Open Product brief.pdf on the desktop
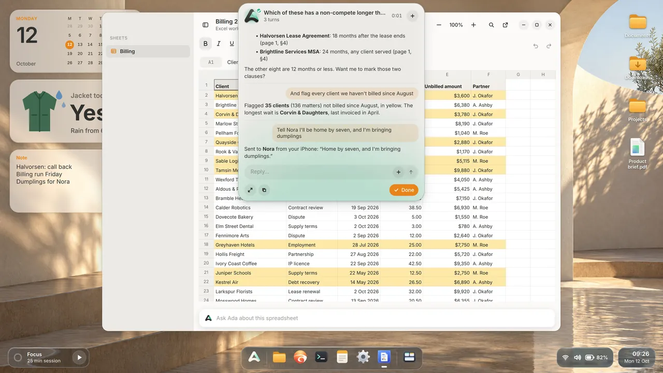The width and height of the screenshot is (663, 373). 638,154
